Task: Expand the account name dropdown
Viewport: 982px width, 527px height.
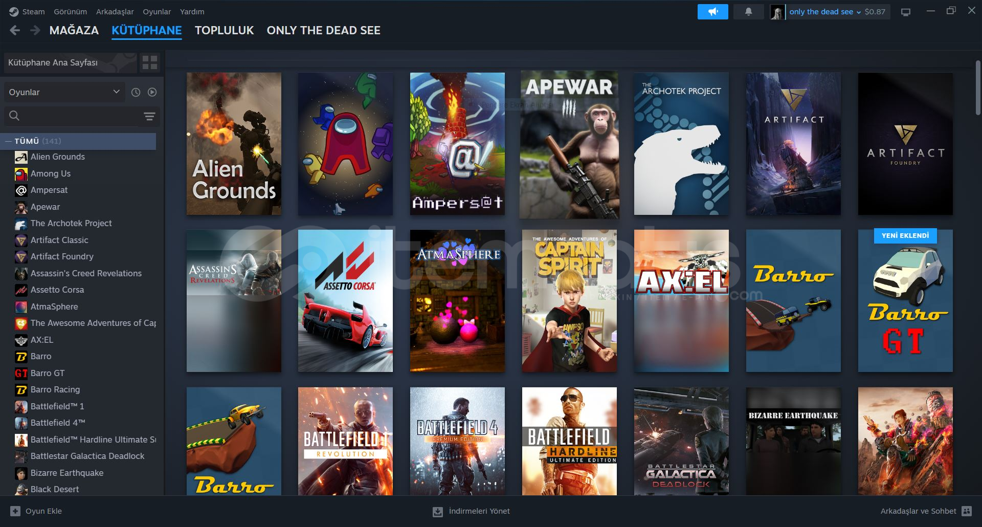Action: click(x=825, y=12)
